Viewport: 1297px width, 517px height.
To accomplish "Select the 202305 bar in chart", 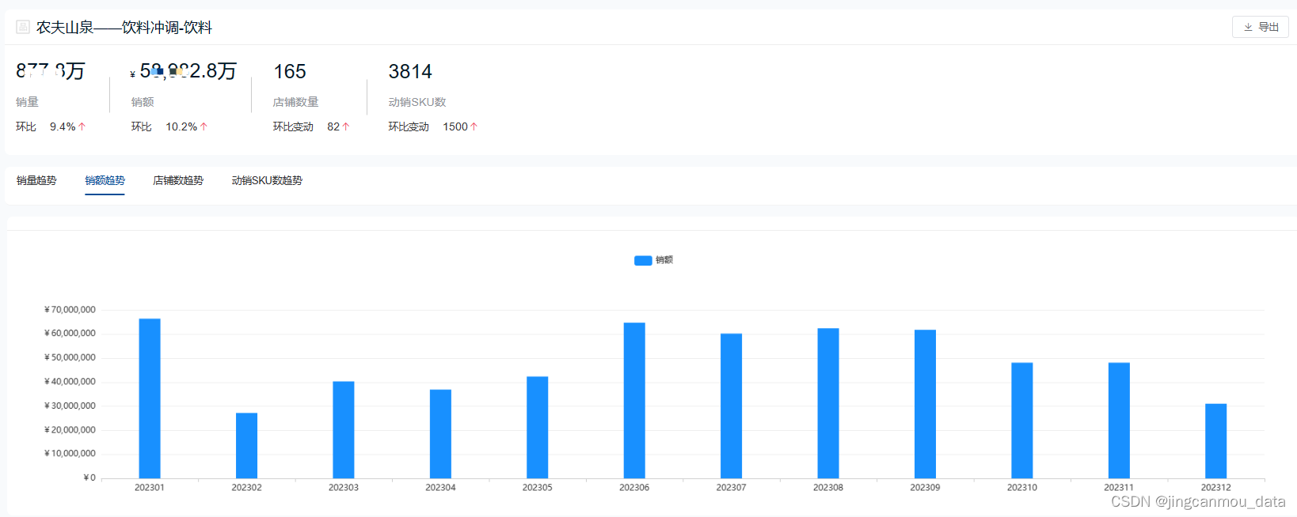I will pos(538,427).
